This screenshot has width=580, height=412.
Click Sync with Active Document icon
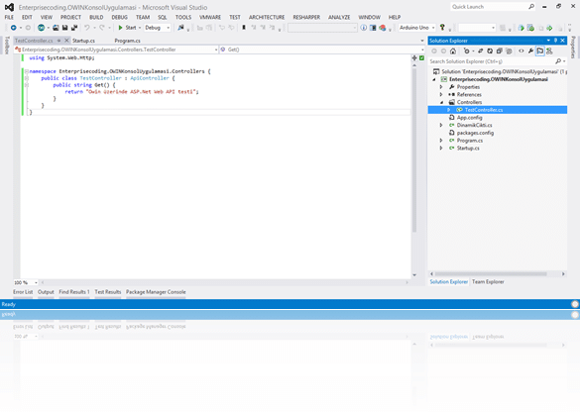480,51
